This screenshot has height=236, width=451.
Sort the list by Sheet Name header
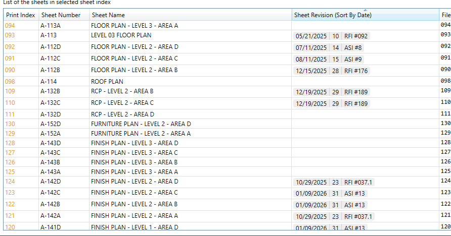[108, 15]
